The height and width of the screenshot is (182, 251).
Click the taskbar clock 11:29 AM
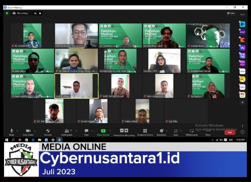coord(240,140)
